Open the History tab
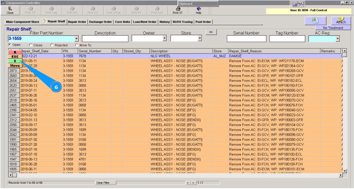The height and width of the screenshot is (189, 354). (x=165, y=22)
